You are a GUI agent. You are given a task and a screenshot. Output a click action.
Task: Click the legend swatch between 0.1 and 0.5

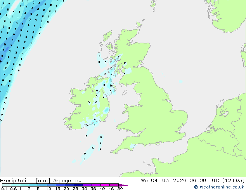(7, 185)
